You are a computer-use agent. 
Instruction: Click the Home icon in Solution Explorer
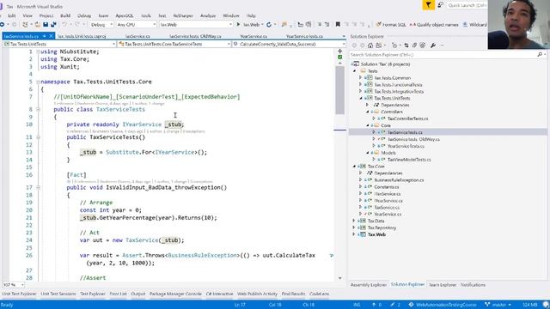tap(370, 45)
